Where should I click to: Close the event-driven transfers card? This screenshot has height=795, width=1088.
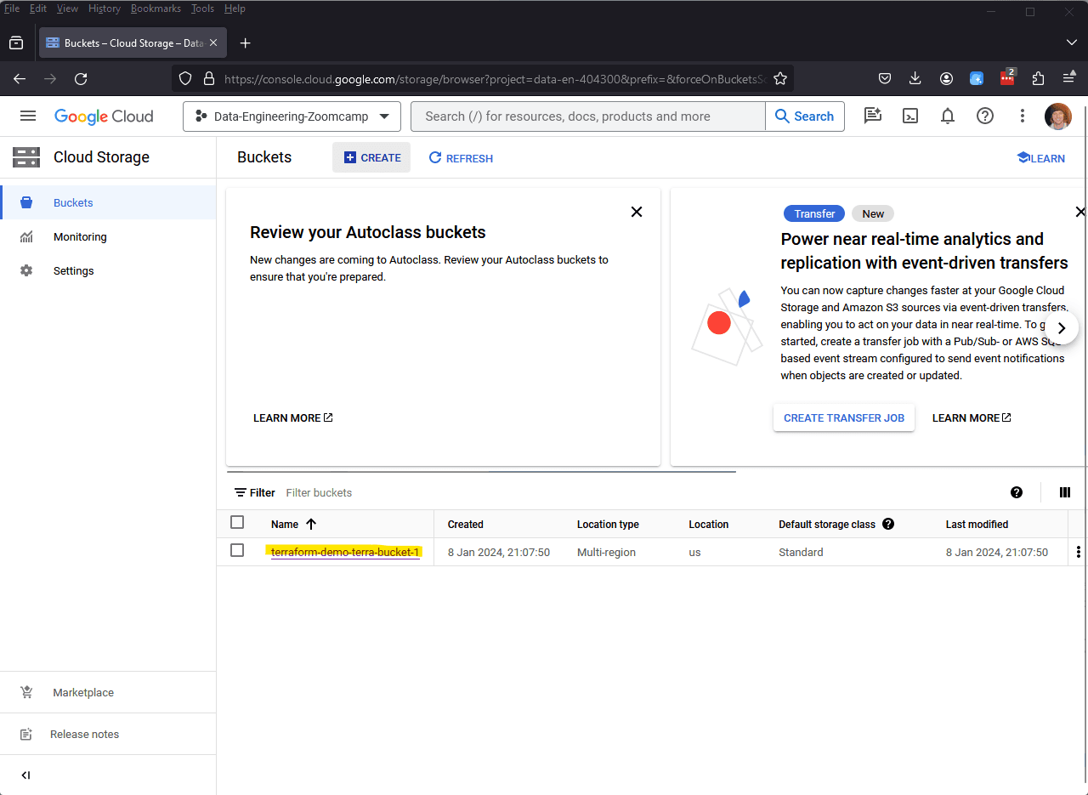tap(1080, 212)
